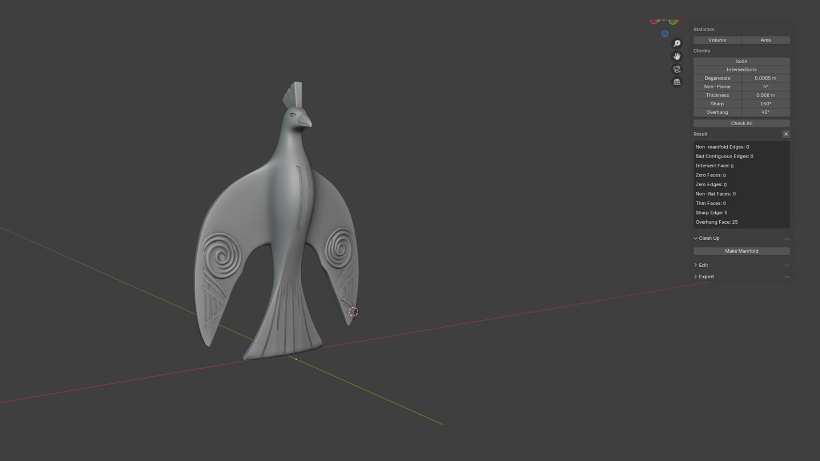Click the Sharp angle field 150°
The image size is (820, 461).
tap(766, 104)
